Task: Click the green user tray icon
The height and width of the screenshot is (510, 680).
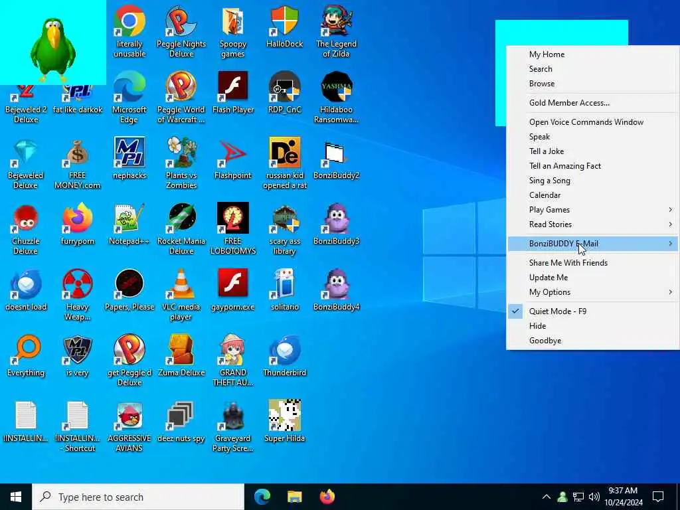Action: pyautogui.click(x=562, y=497)
